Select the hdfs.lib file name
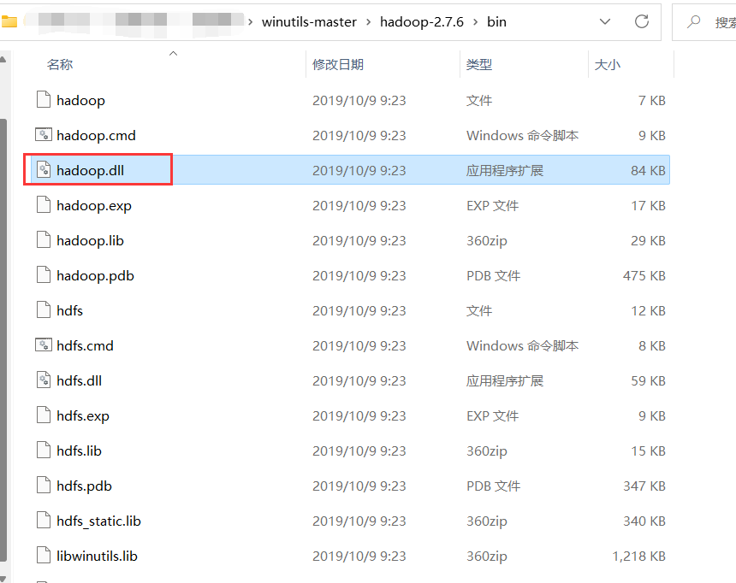Screen dimensions: 736x583 tap(79, 450)
